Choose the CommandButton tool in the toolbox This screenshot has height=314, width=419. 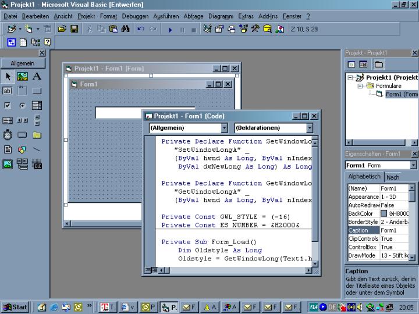coord(37,91)
